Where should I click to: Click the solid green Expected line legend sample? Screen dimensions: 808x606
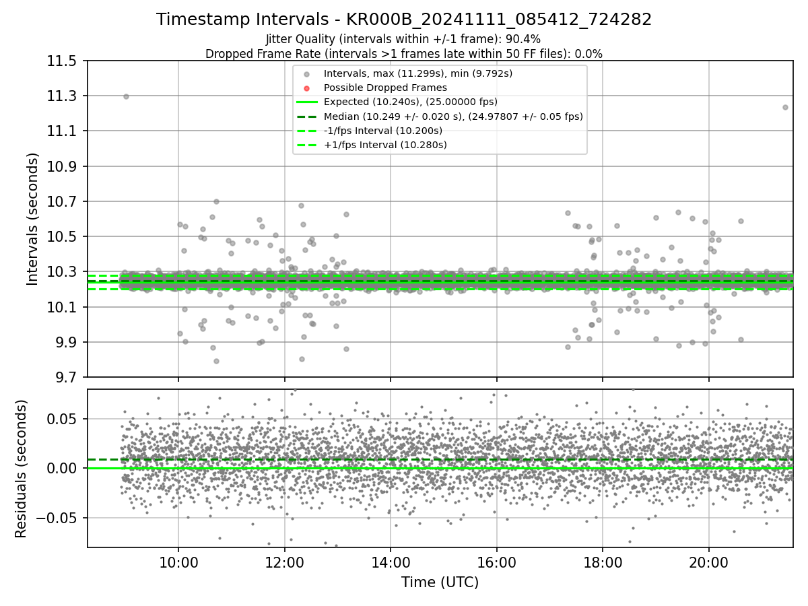[x=306, y=102]
